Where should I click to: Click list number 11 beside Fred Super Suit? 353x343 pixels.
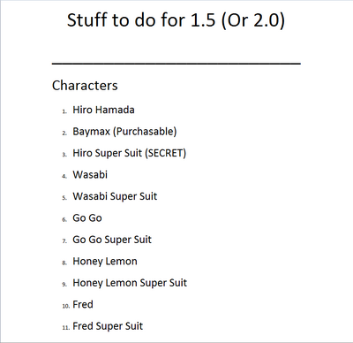66,328
